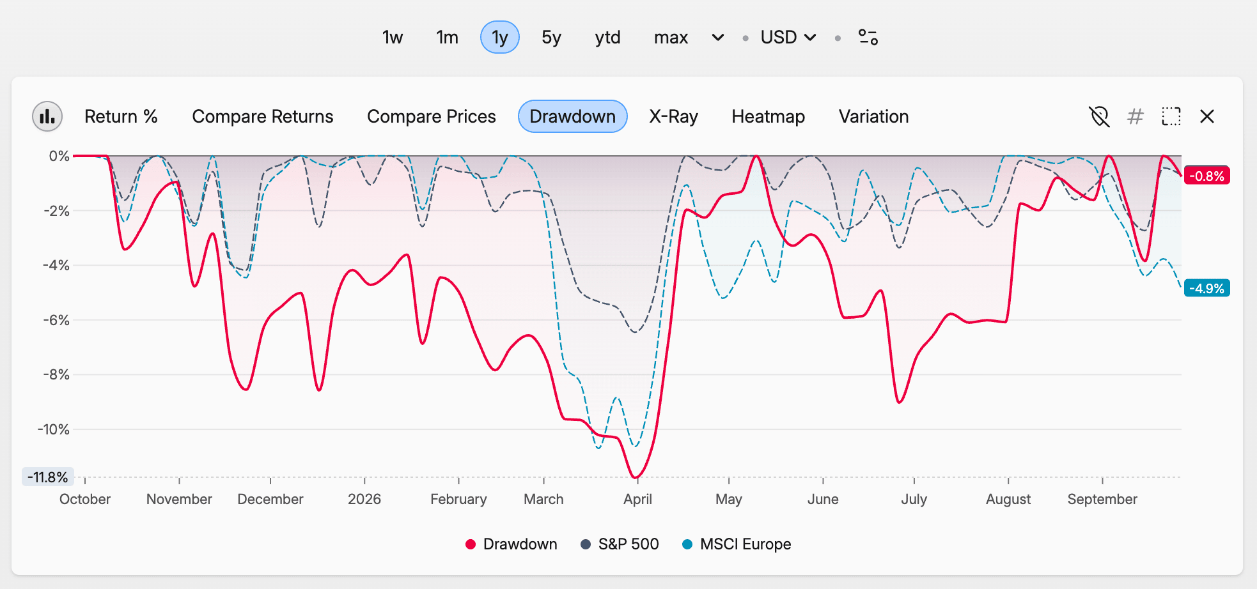Screen dimensions: 1257x589
Task: Click the -8% y-axis label
Action: [56, 374]
